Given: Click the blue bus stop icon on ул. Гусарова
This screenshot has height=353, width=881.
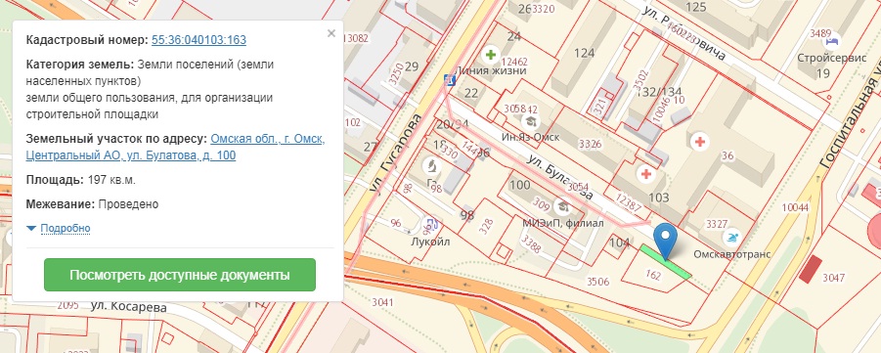Looking at the screenshot, I should tap(449, 80).
